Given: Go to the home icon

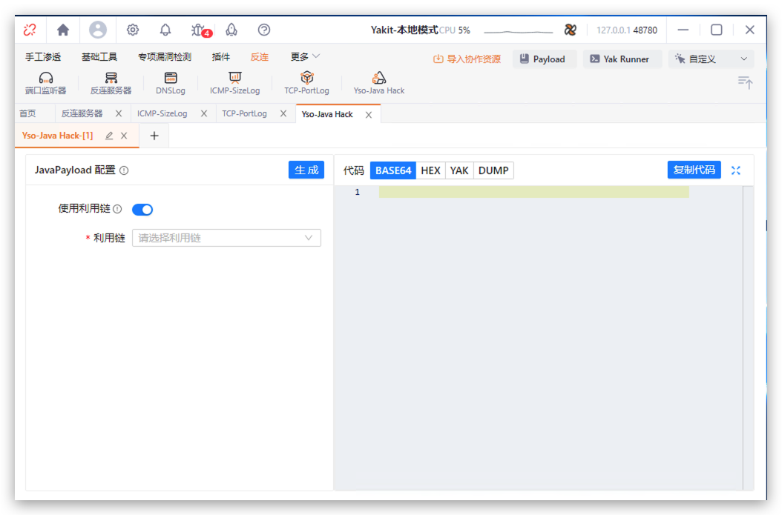Looking at the screenshot, I should click(x=63, y=30).
